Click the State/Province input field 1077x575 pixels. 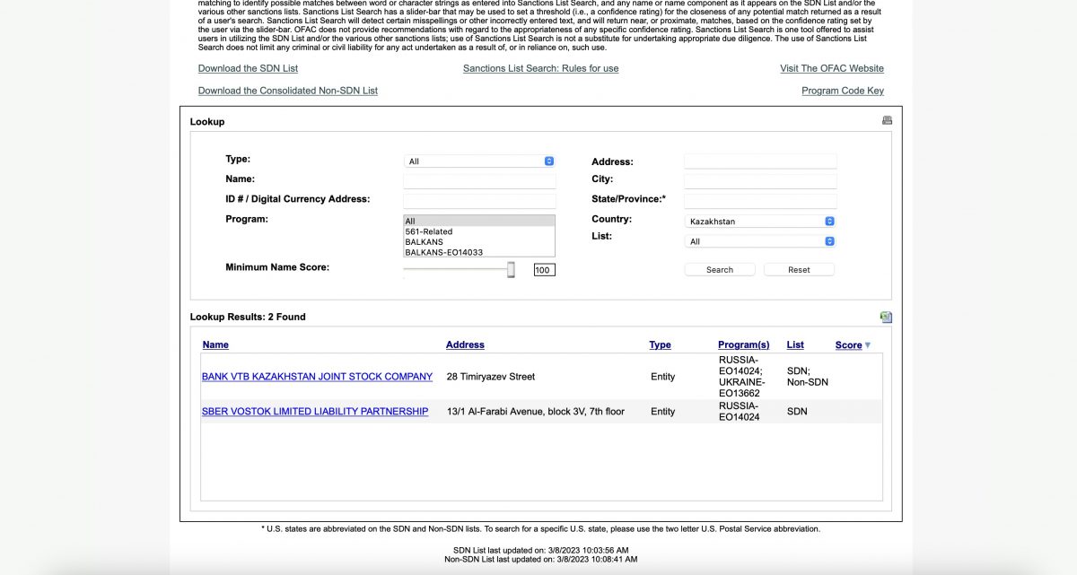pos(760,201)
